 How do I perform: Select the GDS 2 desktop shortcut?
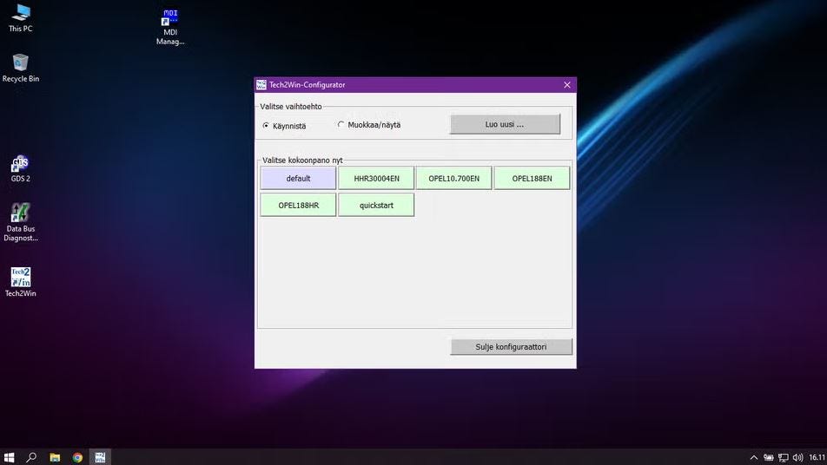pos(21,168)
